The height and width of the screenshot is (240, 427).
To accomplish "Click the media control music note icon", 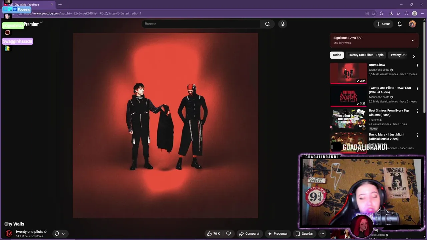I will click(391, 13).
